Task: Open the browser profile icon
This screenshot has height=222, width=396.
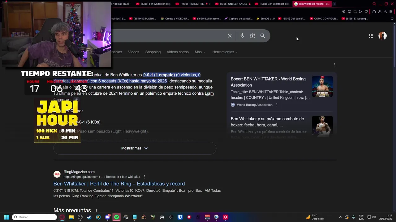Action: [380, 12]
